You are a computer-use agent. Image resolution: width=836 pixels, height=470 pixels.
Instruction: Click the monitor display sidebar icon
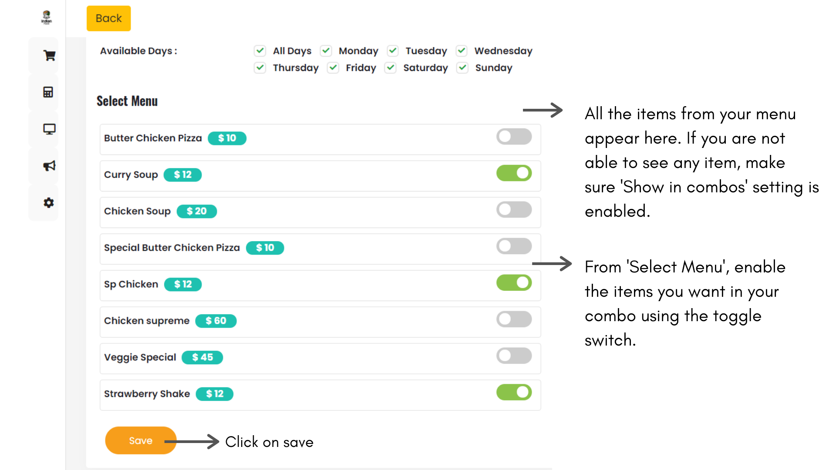pyautogui.click(x=49, y=129)
